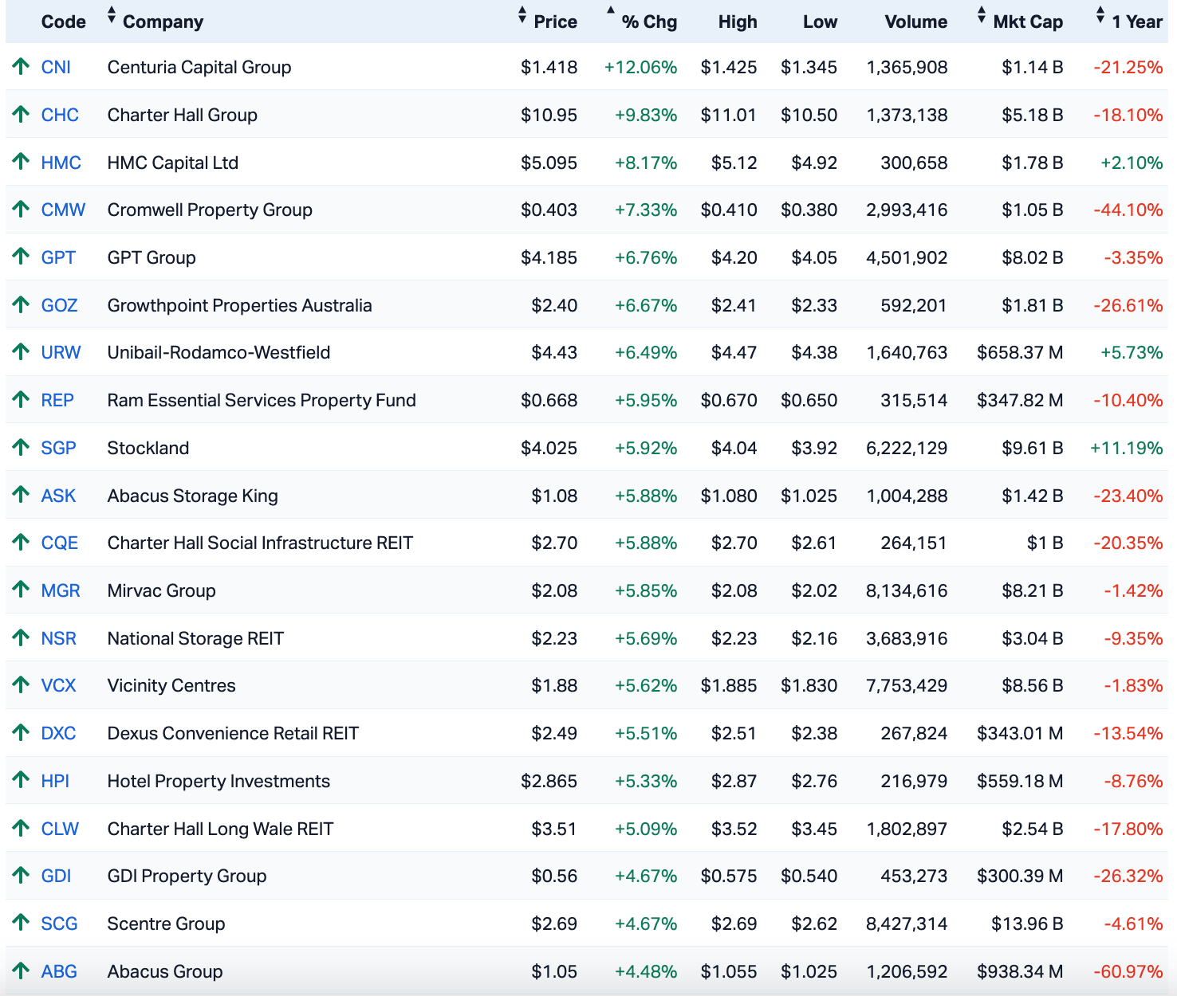Click the High column header
The height and width of the screenshot is (996, 1177).
pyautogui.click(x=738, y=22)
